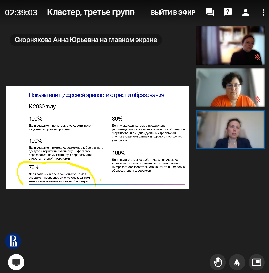Open the participants list icon
This screenshot has width=269, height=273.
[x=246, y=13]
